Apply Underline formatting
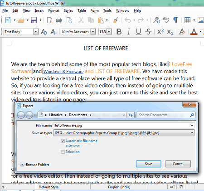 (138, 32)
